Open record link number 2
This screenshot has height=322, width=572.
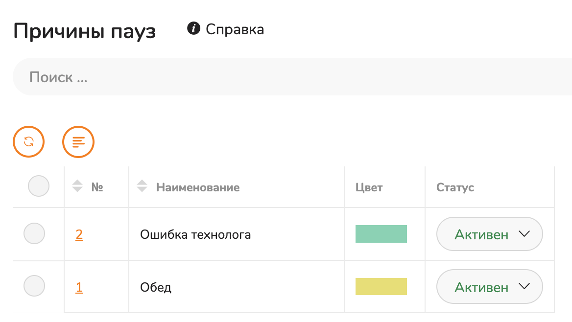pyautogui.click(x=79, y=234)
